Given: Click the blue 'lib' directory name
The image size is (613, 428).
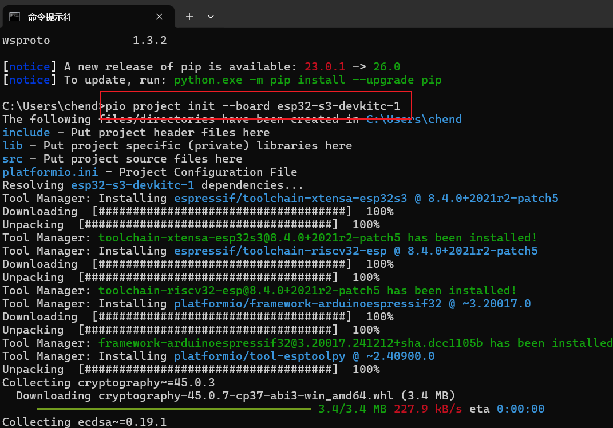Looking at the screenshot, I should 13,146.
